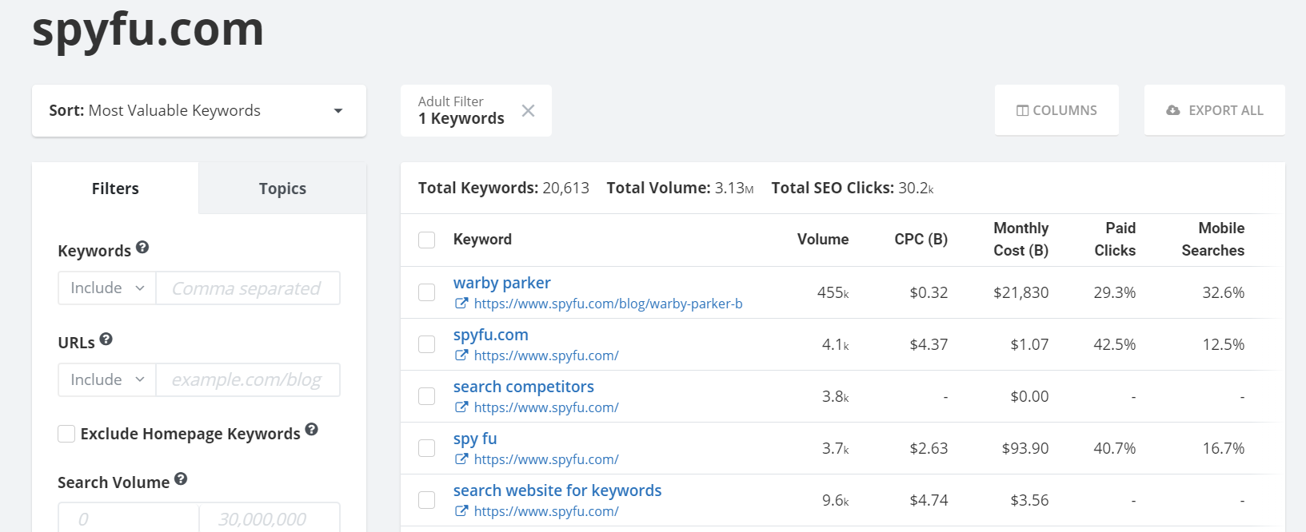Image resolution: width=1306 pixels, height=532 pixels.
Task: Switch to the Topics tab
Action: pos(282,189)
